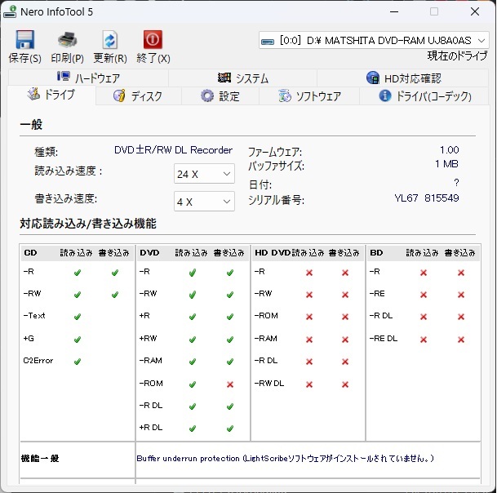The width and height of the screenshot is (497, 493).
Task: Click the DVD -RW read check mark
Action: (193, 295)
